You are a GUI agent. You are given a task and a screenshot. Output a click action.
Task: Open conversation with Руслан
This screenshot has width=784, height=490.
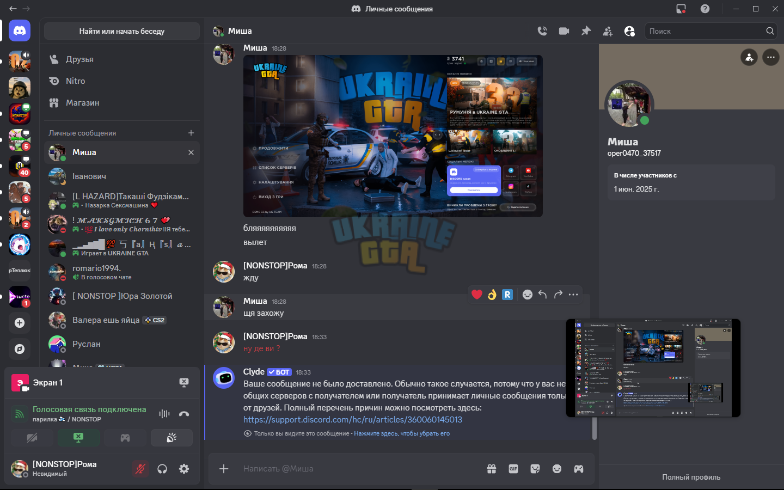tap(122, 344)
